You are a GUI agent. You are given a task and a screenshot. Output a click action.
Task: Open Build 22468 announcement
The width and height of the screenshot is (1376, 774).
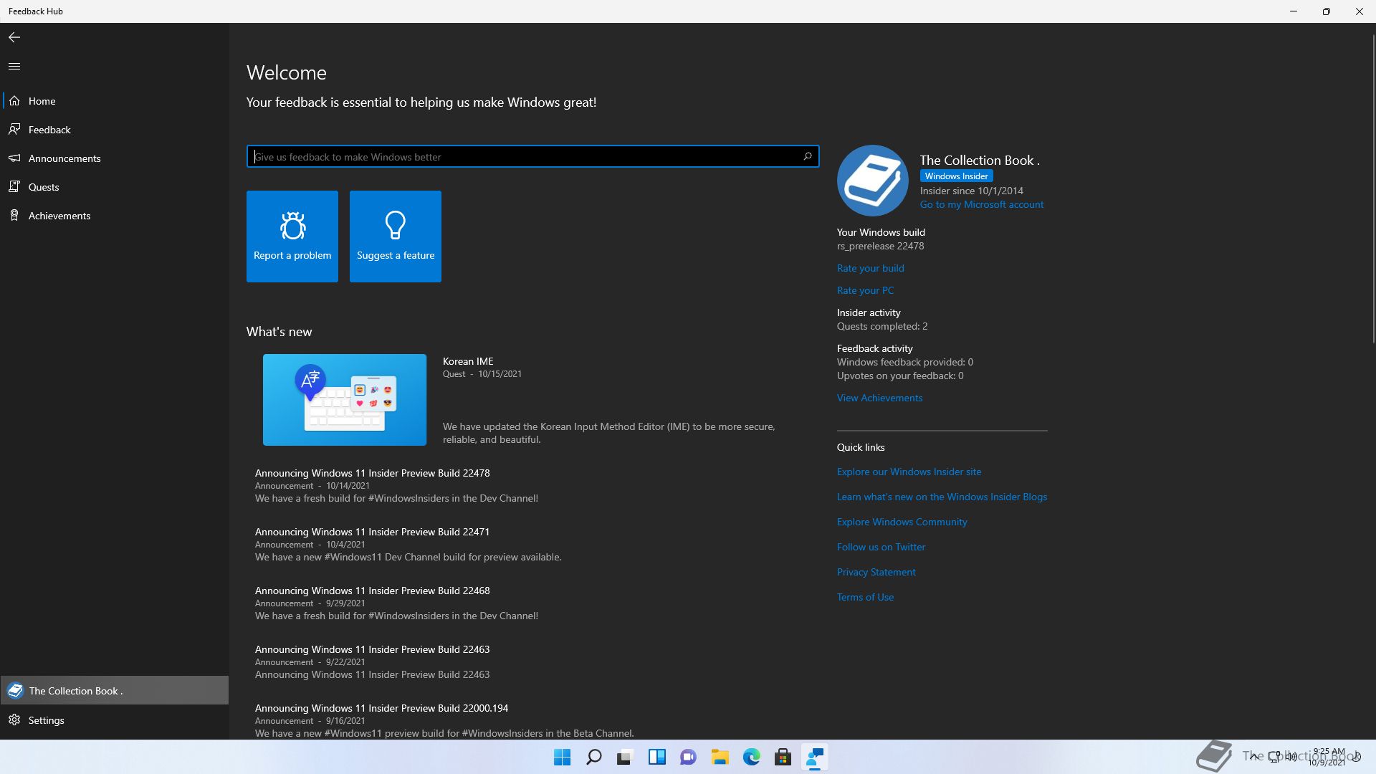point(372,591)
